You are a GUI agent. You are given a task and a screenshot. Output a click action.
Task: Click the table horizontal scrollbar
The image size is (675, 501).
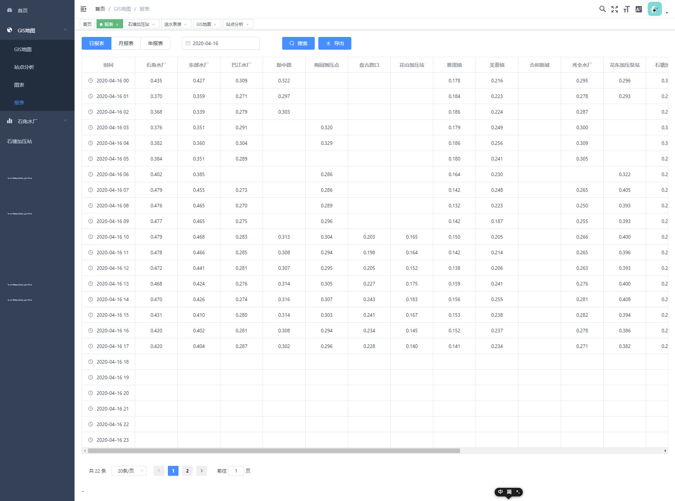click(274, 451)
